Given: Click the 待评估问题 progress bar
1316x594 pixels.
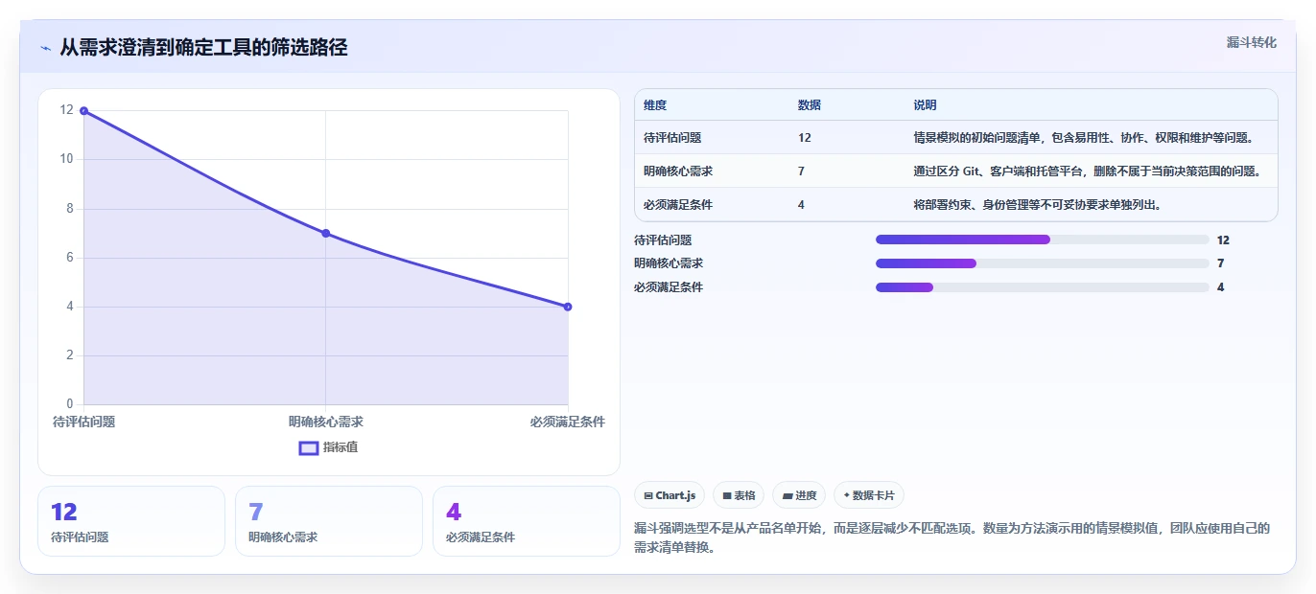Looking at the screenshot, I should (x=1042, y=240).
